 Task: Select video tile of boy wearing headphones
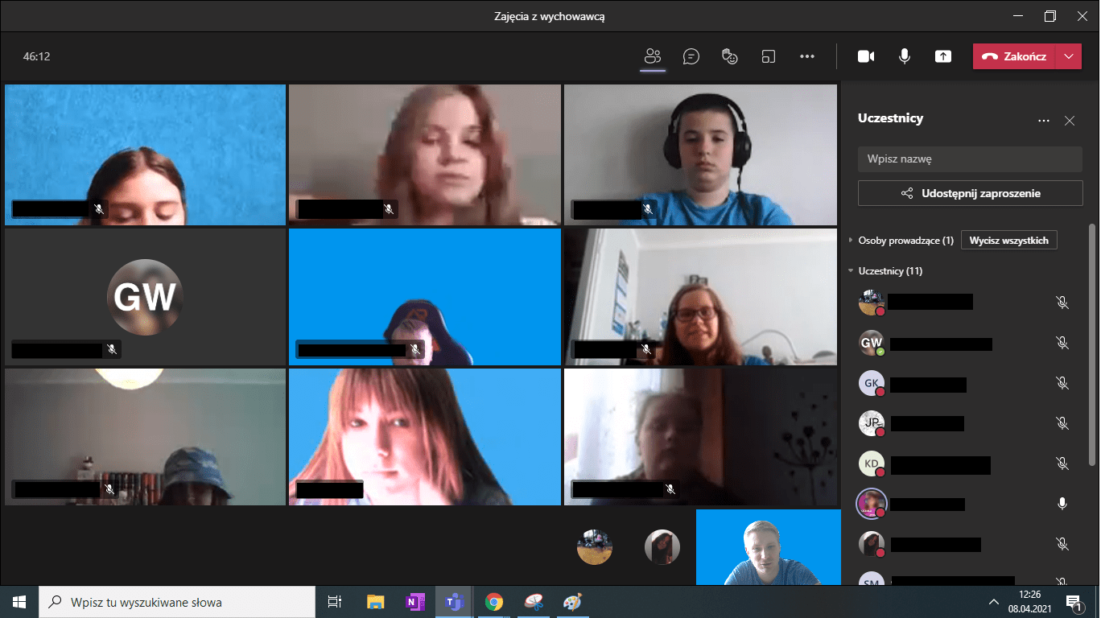[x=700, y=154]
